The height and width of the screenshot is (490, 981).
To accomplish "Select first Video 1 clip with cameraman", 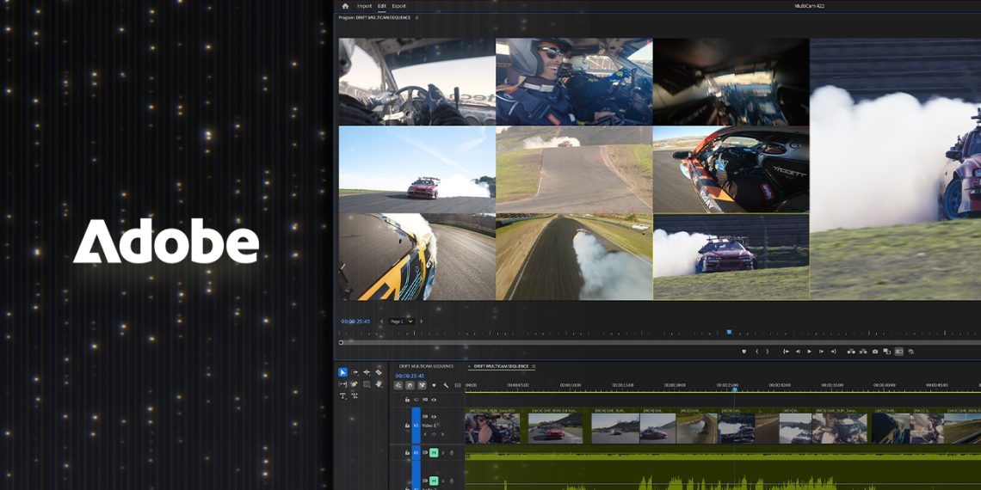I will pyautogui.click(x=492, y=426).
